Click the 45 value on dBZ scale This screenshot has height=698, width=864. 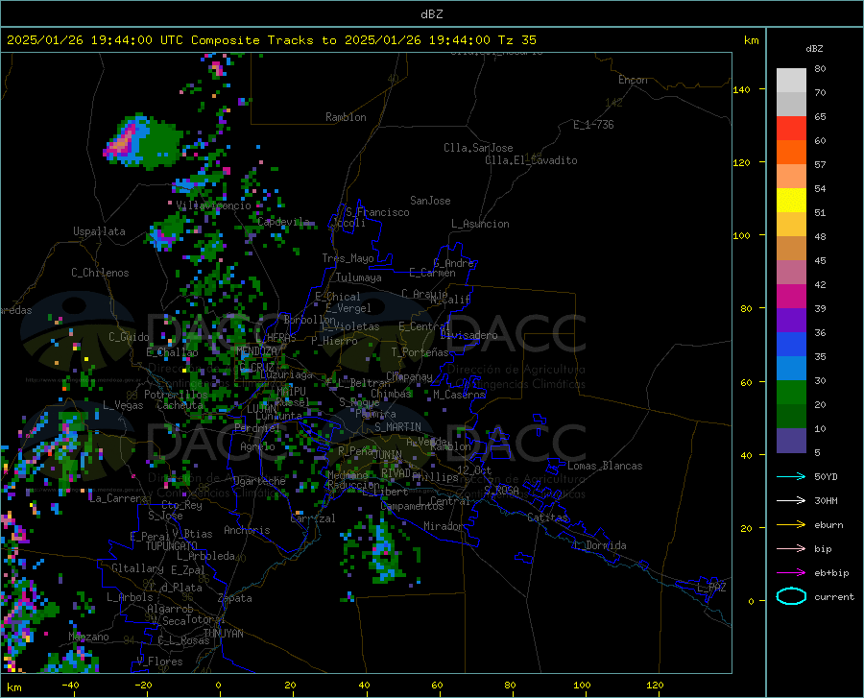pyautogui.click(x=820, y=260)
